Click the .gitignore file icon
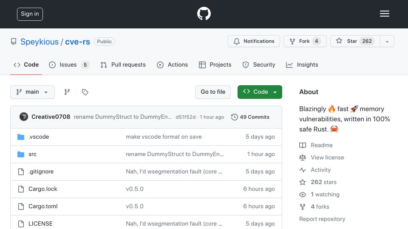The height and width of the screenshot is (229, 408). click(x=21, y=172)
